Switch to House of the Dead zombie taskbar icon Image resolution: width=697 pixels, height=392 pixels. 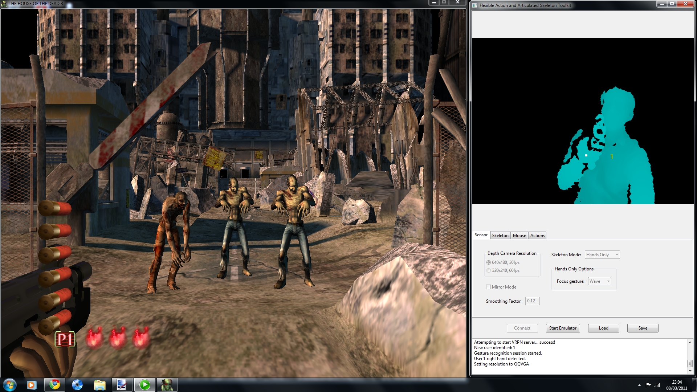(167, 385)
